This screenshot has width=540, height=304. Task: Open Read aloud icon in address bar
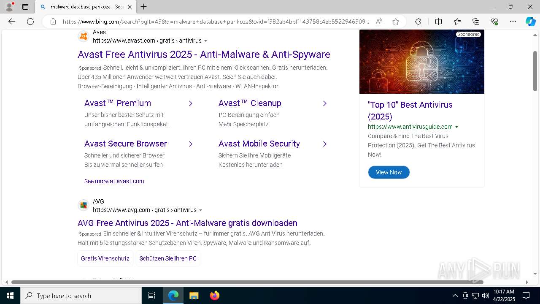(x=379, y=22)
